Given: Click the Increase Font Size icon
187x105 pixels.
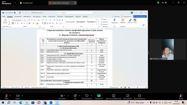Looking at the screenshot, I should click(29, 20).
